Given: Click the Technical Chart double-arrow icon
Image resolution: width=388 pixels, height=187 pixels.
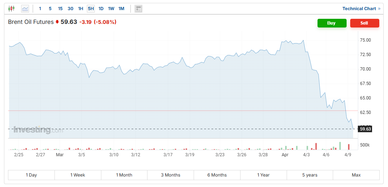Looking at the screenshot, I should pyautogui.click(x=379, y=9).
